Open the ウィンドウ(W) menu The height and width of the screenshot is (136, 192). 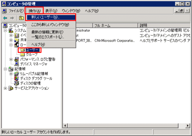point(71,11)
